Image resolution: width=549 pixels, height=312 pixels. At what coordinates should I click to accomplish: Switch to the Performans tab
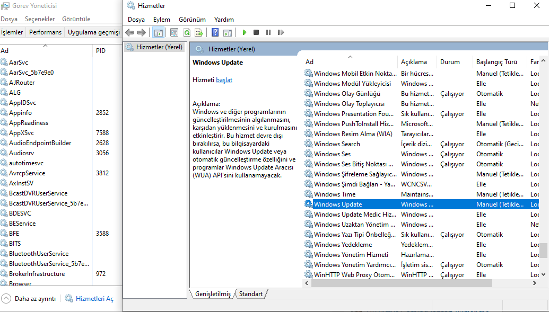click(x=45, y=32)
